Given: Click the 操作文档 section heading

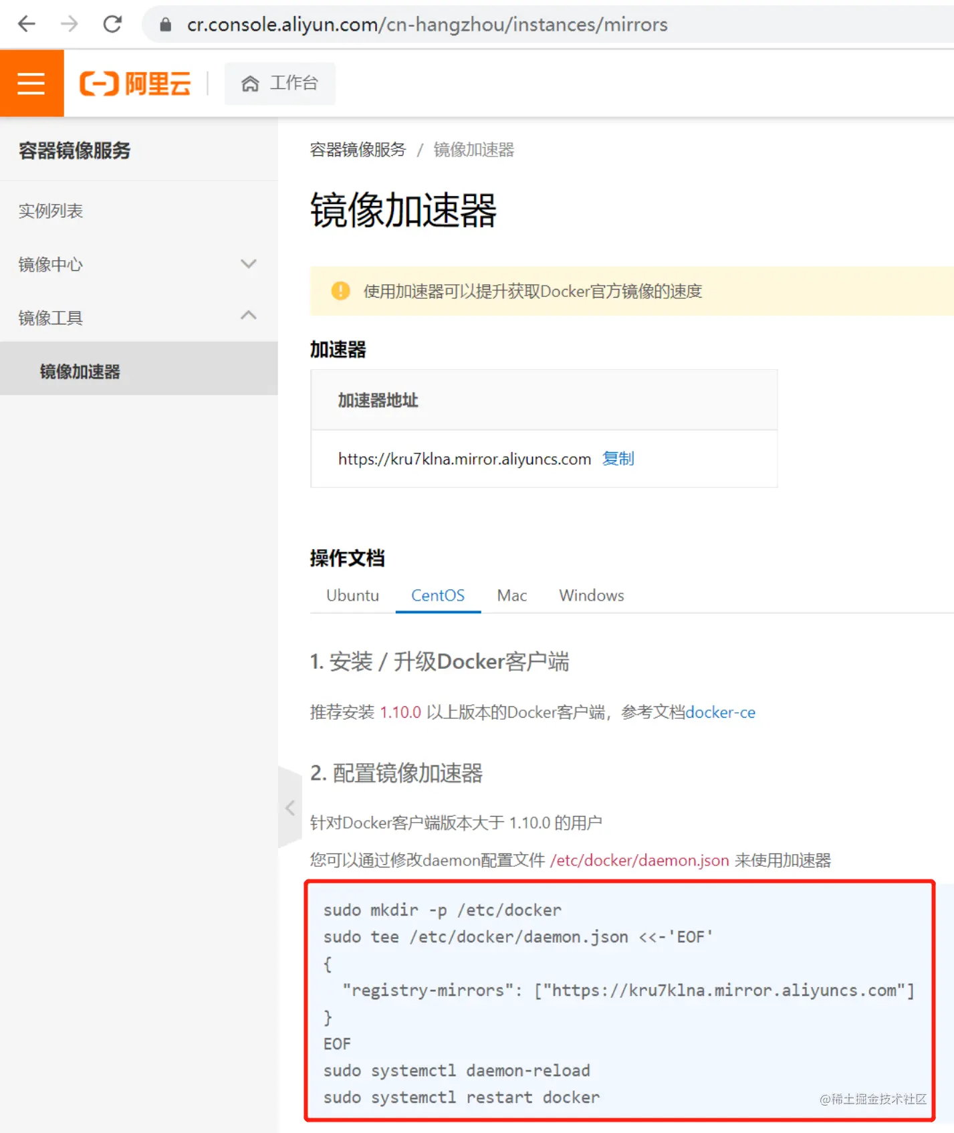Looking at the screenshot, I should [348, 558].
